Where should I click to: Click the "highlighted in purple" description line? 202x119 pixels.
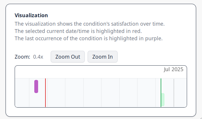[x=89, y=38]
